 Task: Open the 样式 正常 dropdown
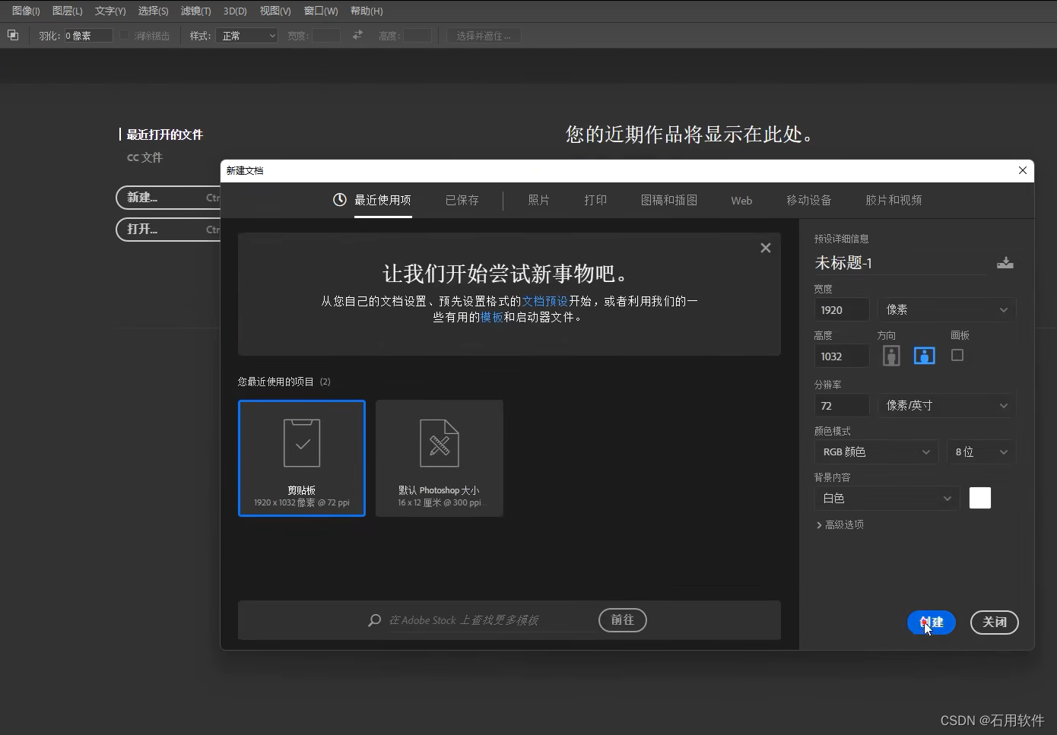[x=246, y=36]
